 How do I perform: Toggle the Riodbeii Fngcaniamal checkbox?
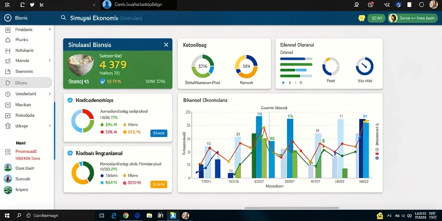click(x=70, y=153)
